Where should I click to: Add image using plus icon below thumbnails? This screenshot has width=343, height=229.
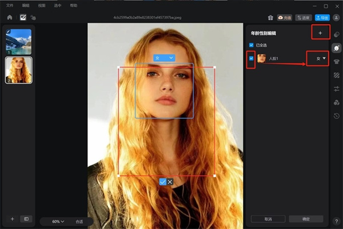[x=12, y=219]
